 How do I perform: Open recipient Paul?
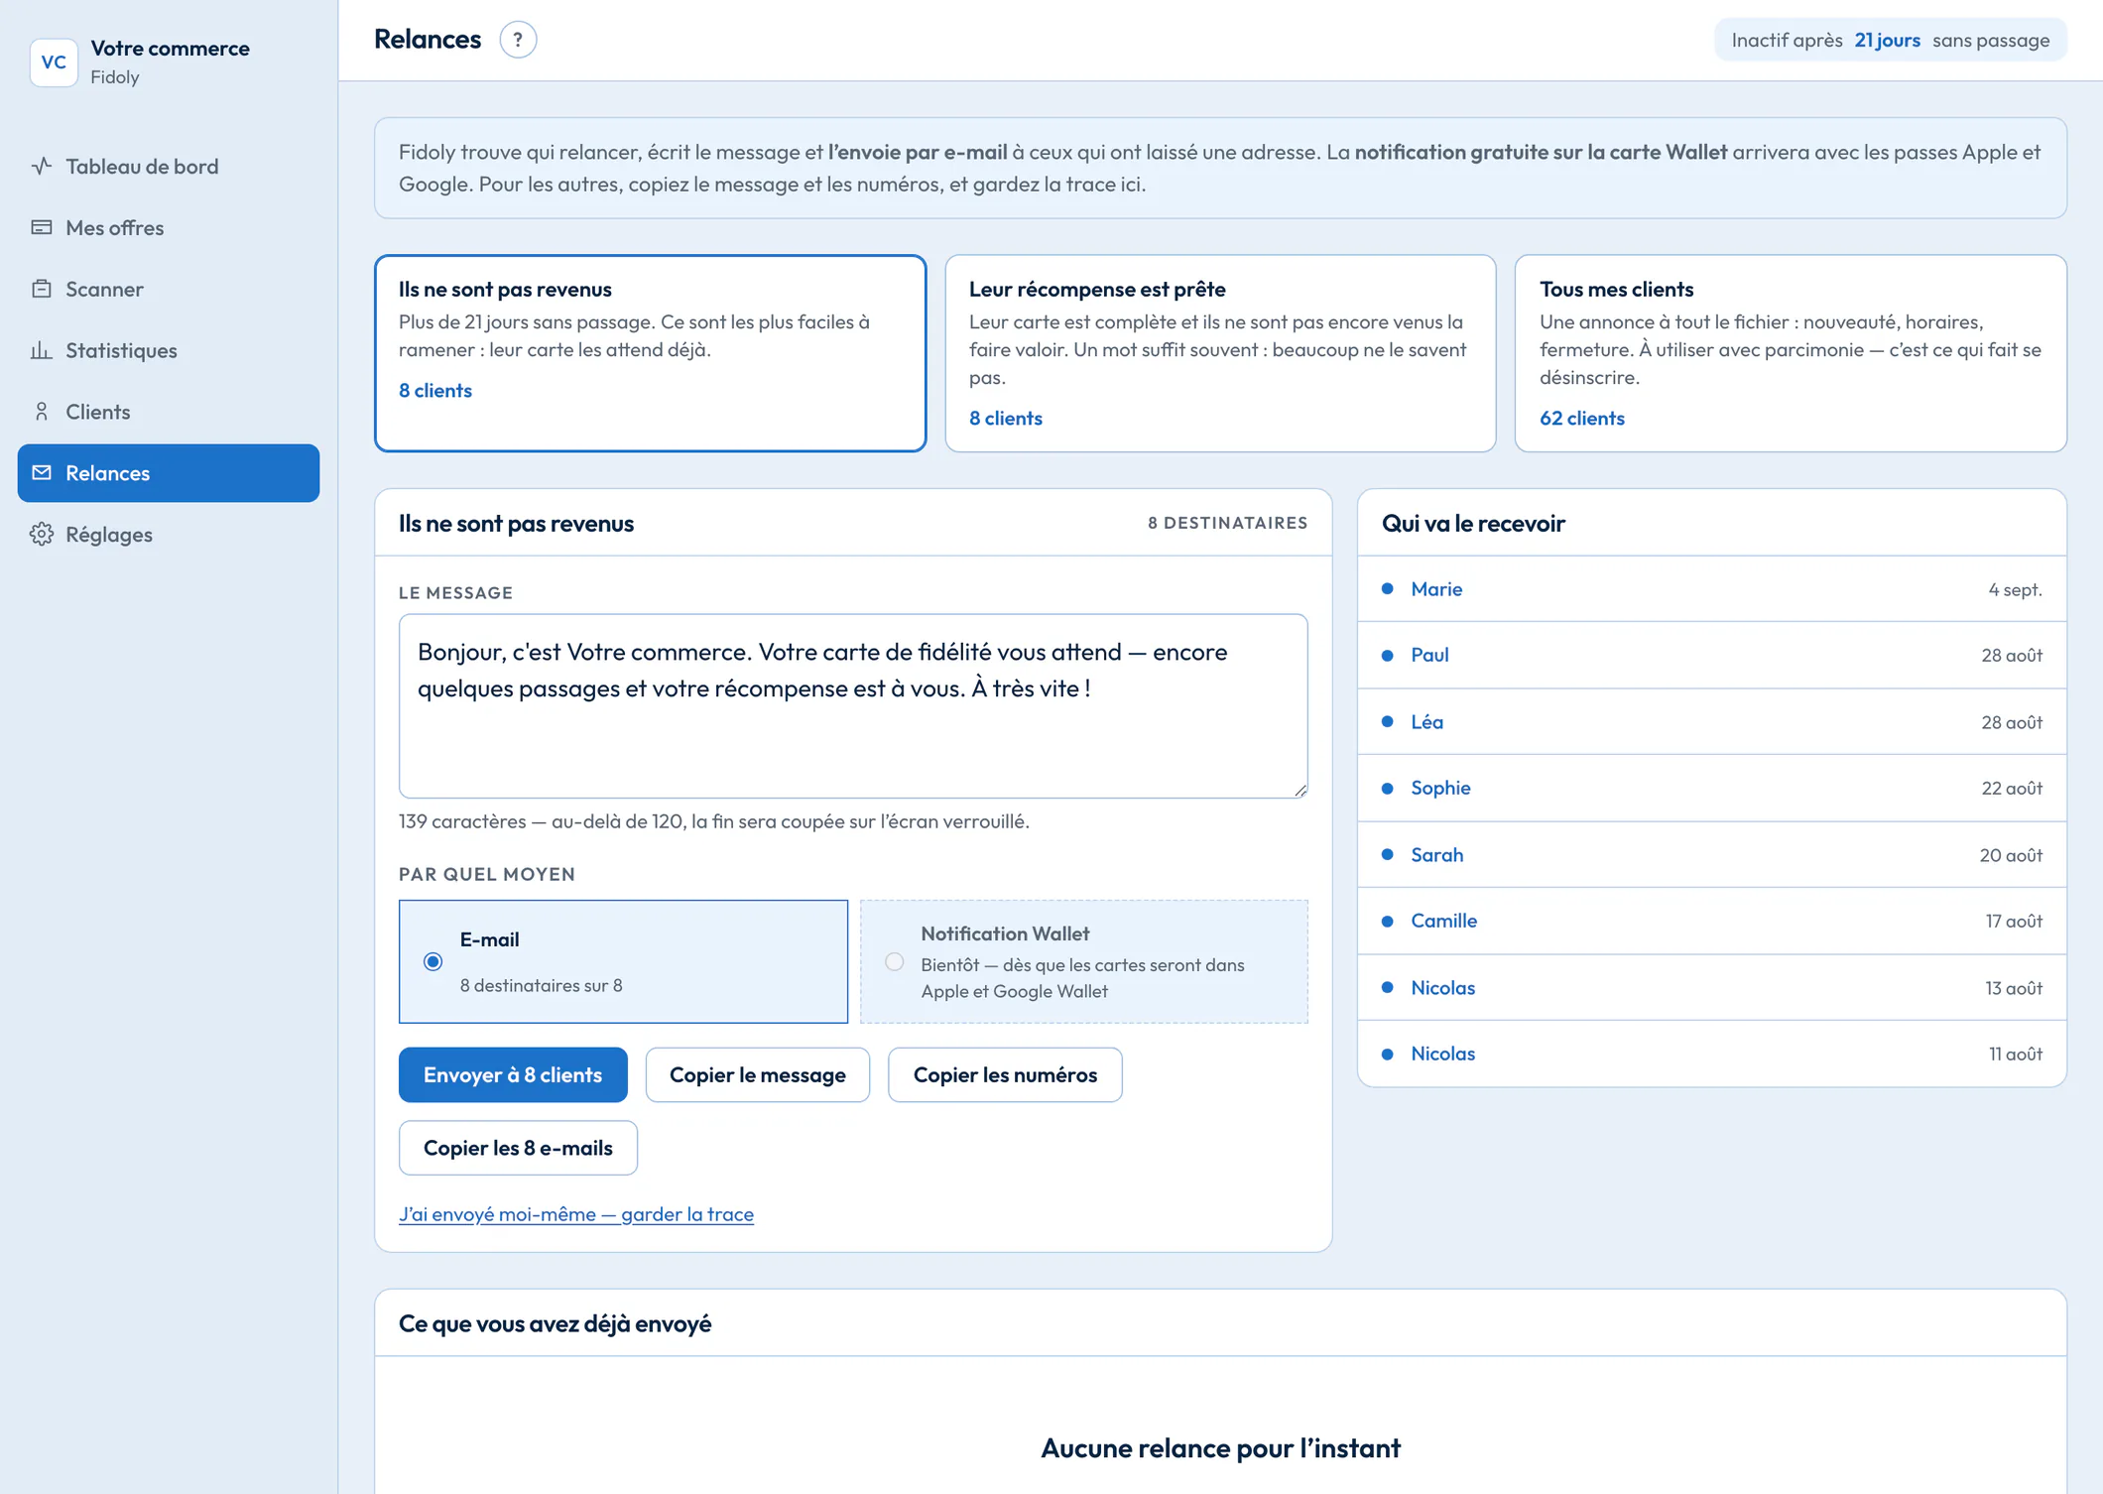tap(1712, 655)
